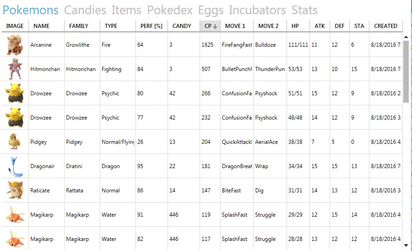
Task: Click the scrollbar down arrow
Action: [x=406, y=245]
